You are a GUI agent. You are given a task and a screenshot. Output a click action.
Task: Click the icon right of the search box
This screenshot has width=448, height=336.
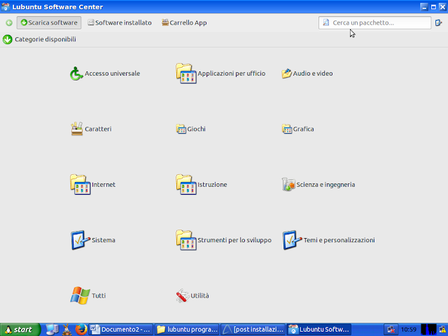point(439,22)
